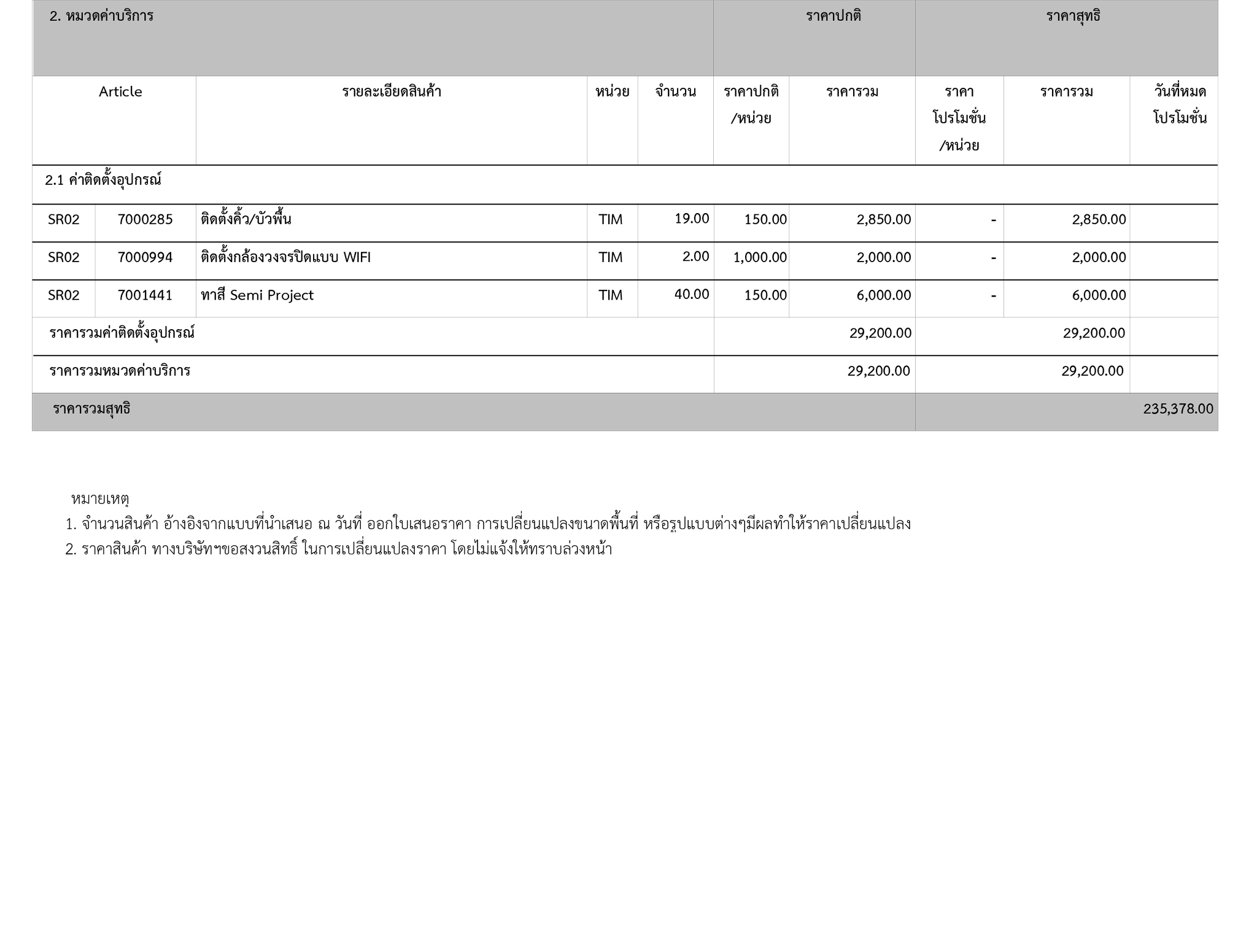Click the 'จำนวน' column header
1257x943 pixels.
coord(675,92)
